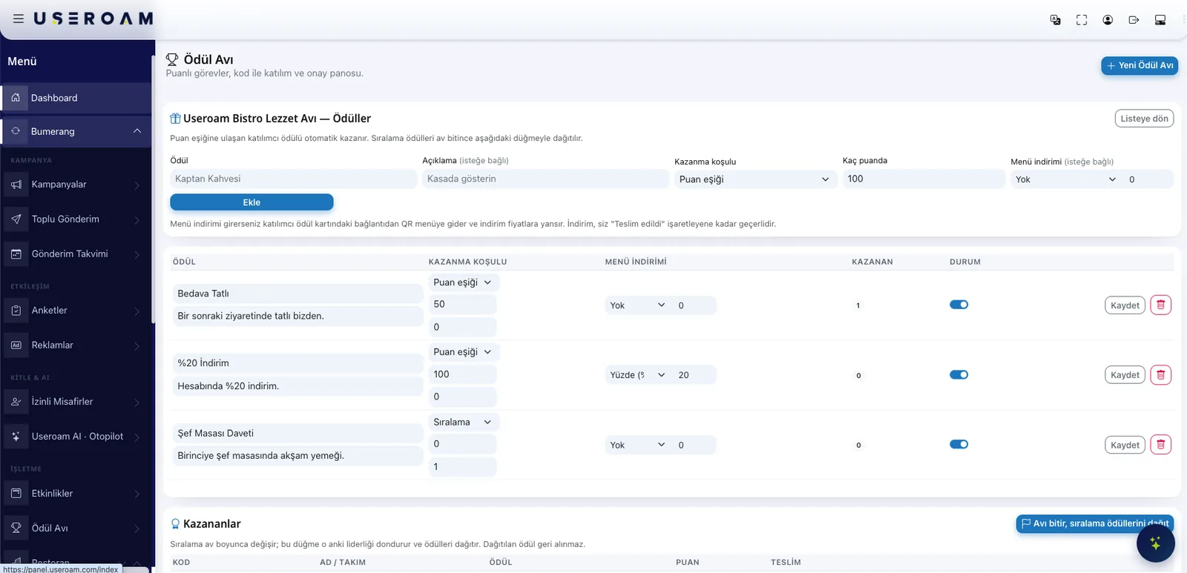Focus the add form menu discount value field
Viewport: 1187px width, 573px height.
1149,179
